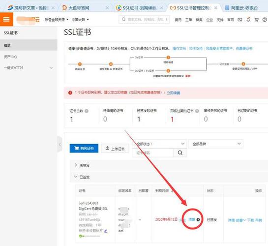Open the orange hamburger menu
268x246 pixels.
[x=6, y=19]
